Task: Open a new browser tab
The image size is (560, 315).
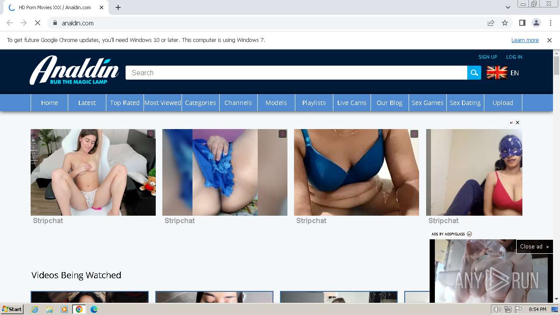Action: click(x=118, y=7)
